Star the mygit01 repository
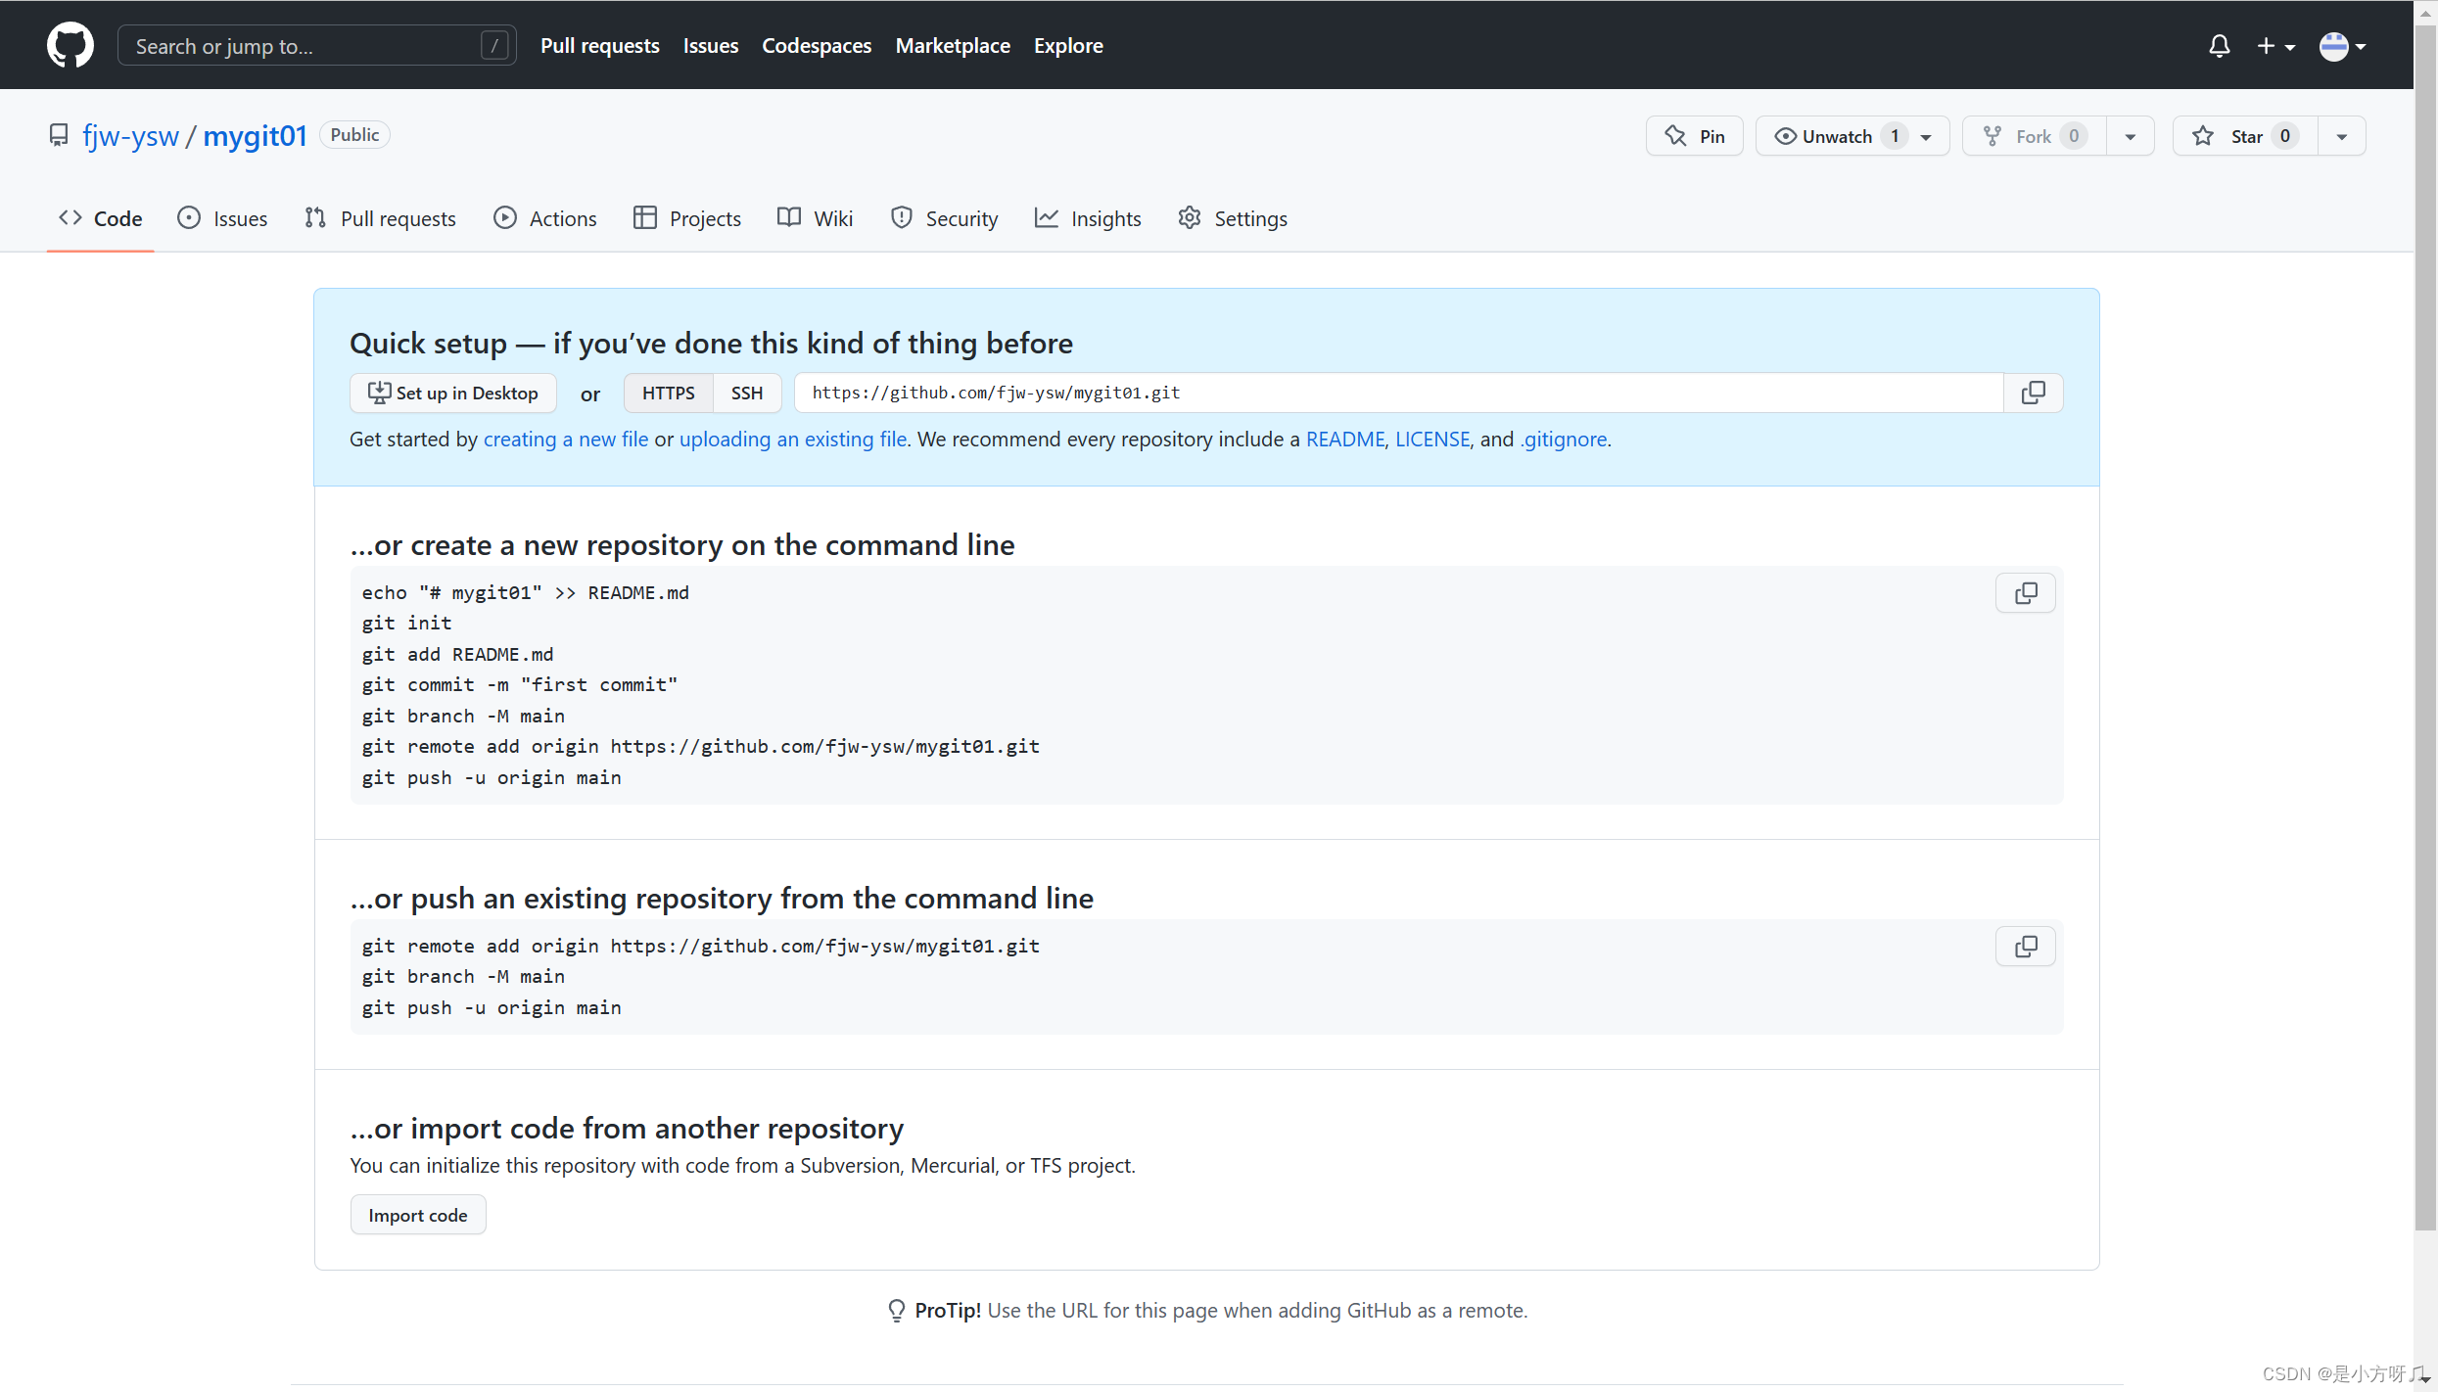The image size is (2438, 1392). tap(2245, 136)
